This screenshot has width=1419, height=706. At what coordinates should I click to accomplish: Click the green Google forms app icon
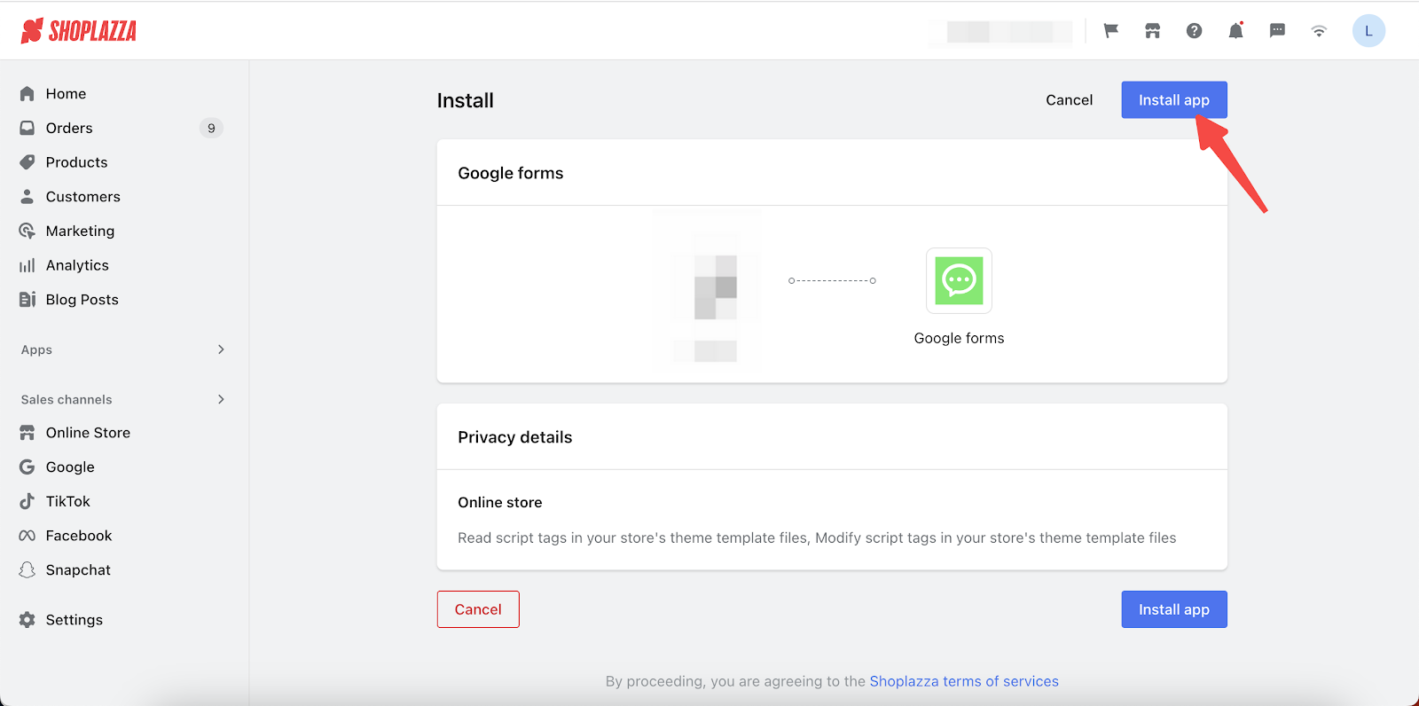click(x=959, y=280)
